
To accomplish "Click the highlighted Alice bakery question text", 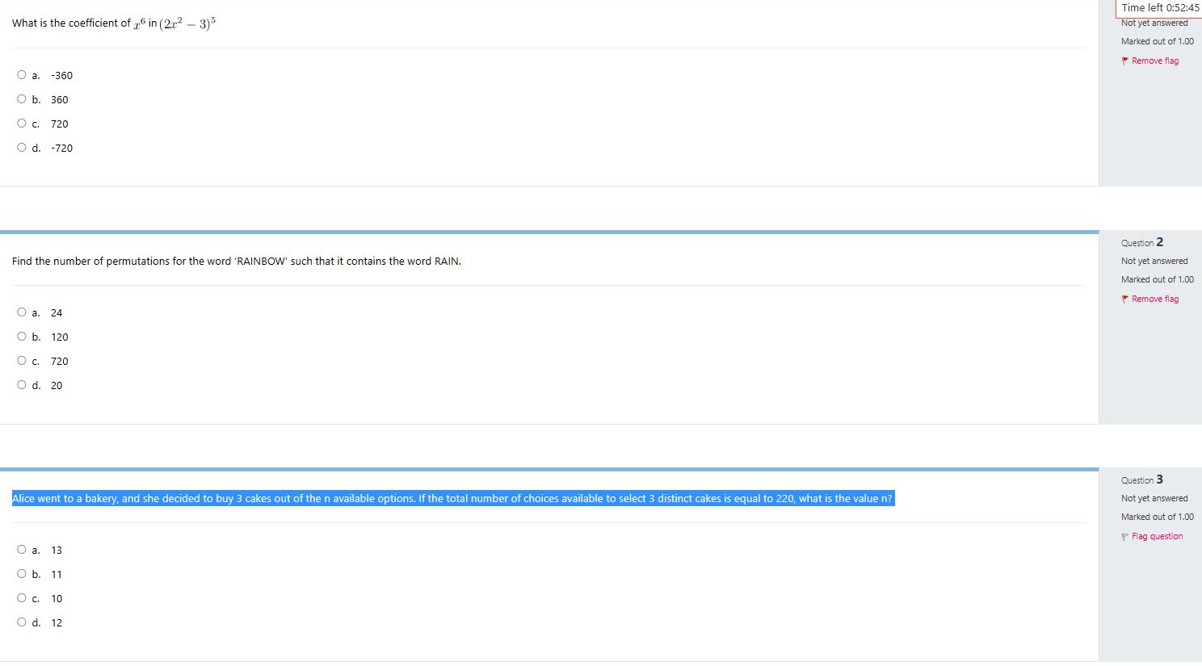I will pos(452,498).
